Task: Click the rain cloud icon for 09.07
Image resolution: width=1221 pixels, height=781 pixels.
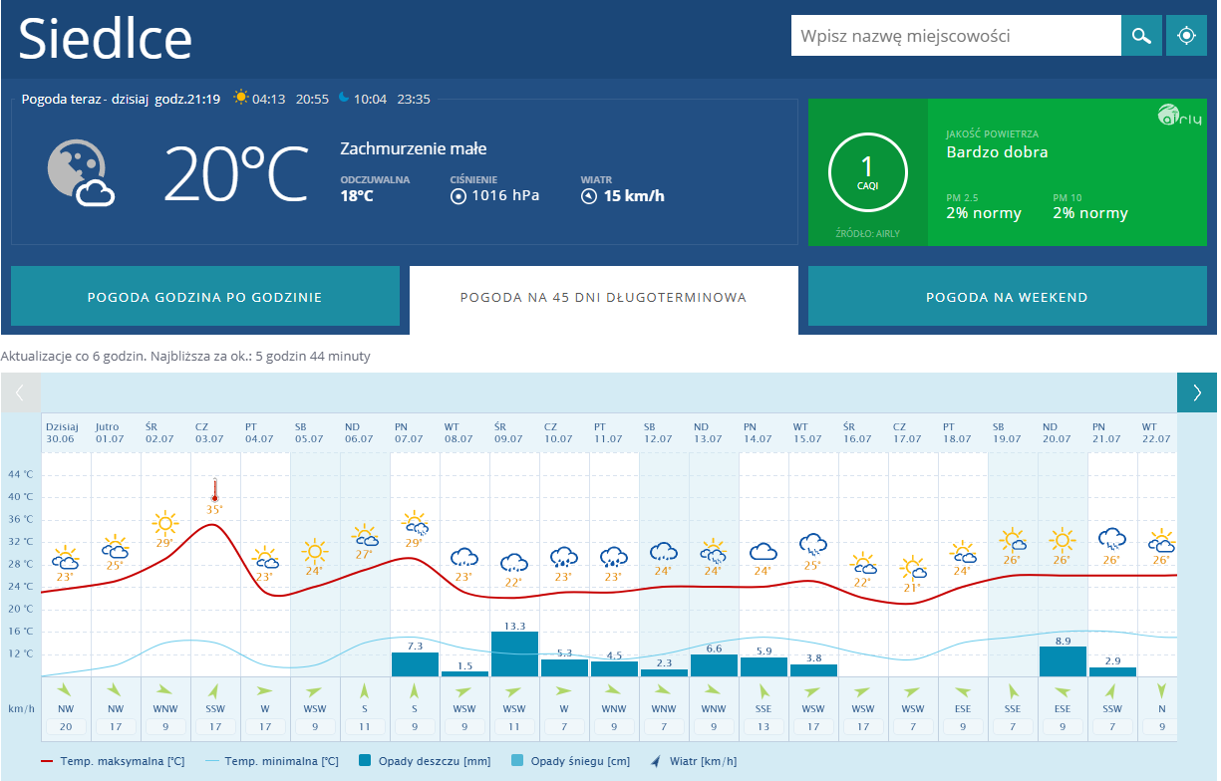Action: tap(514, 563)
